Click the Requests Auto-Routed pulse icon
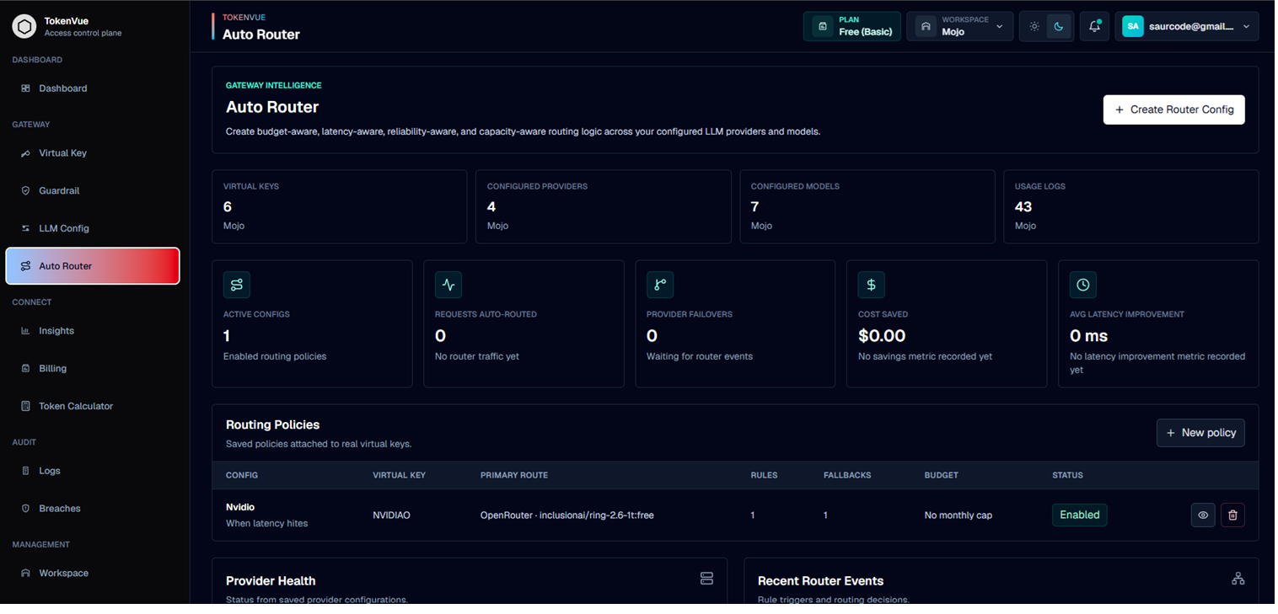This screenshot has height=614, width=1278. [x=448, y=285]
